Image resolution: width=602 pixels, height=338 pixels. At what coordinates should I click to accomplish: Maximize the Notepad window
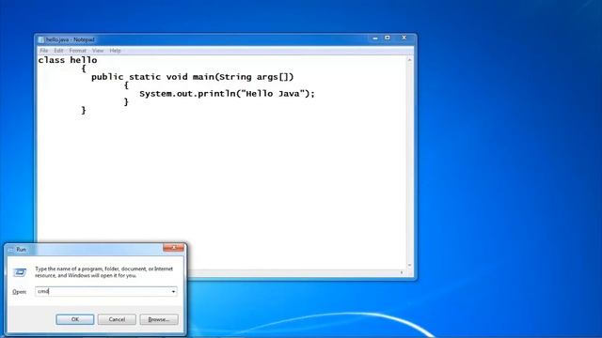388,38
